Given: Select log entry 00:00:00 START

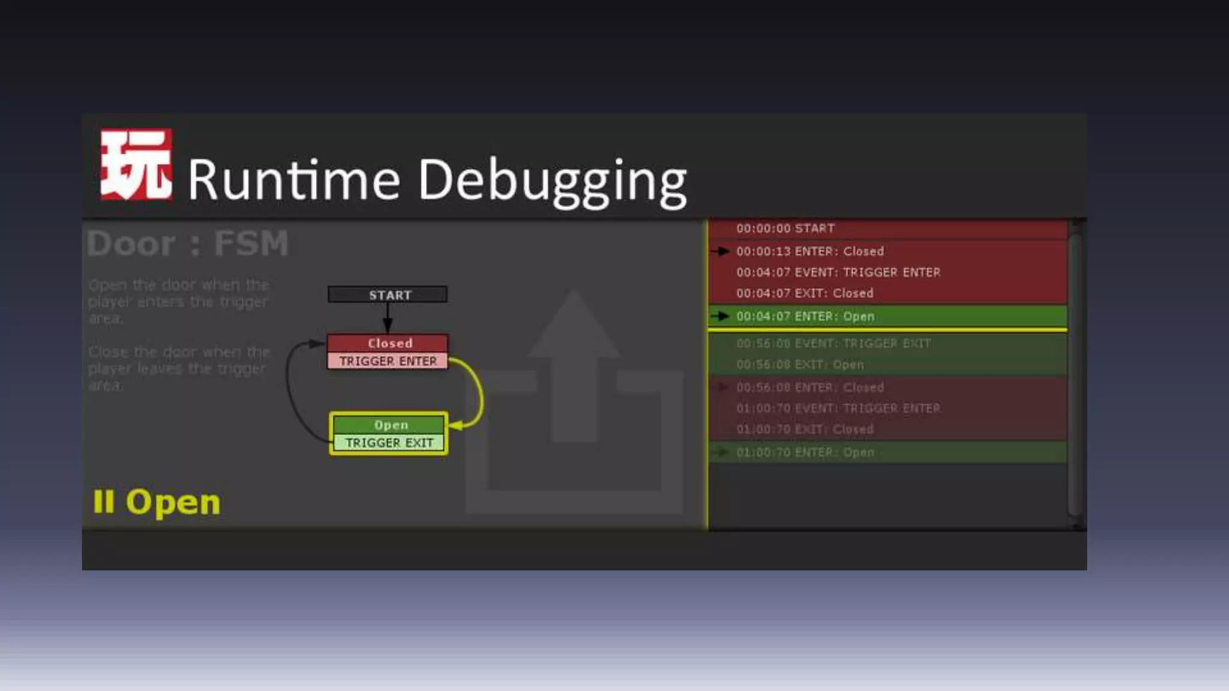Looking at the screenshot, I should tap(785, 229).
